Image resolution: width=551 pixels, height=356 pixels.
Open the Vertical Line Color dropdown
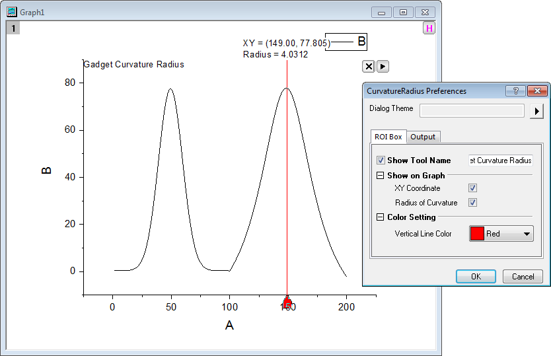501,234
